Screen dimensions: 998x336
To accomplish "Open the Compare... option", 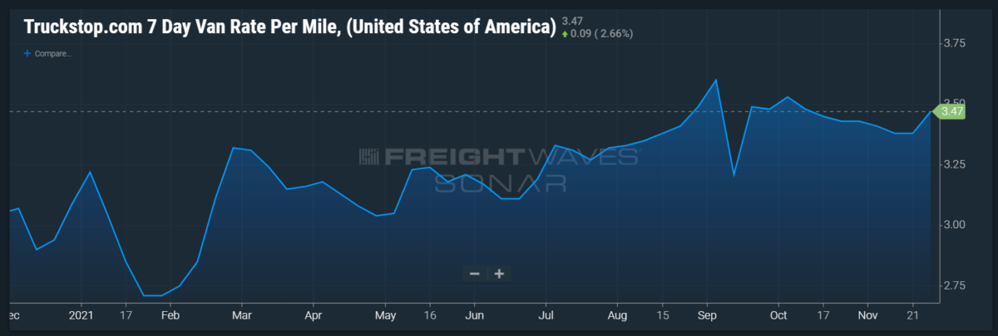I will click(52, 54).
